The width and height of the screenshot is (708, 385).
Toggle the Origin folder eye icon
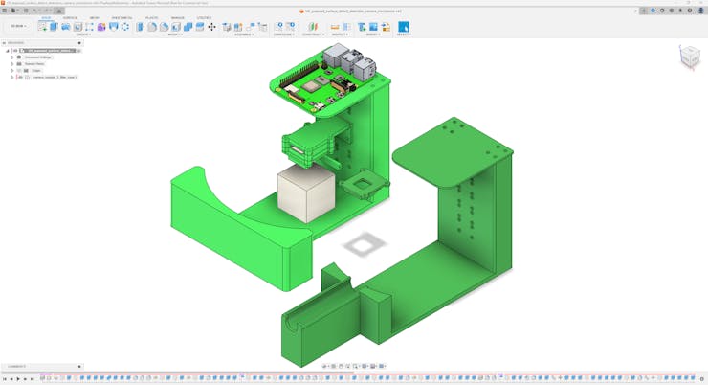pos(19,71)
